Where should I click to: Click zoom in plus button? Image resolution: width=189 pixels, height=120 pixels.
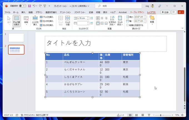[x=172, y=115]
